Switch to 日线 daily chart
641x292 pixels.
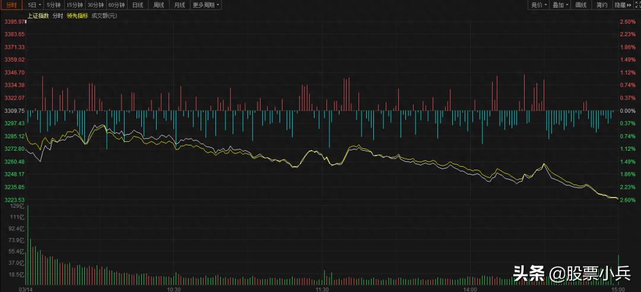[x=138, y=5]
